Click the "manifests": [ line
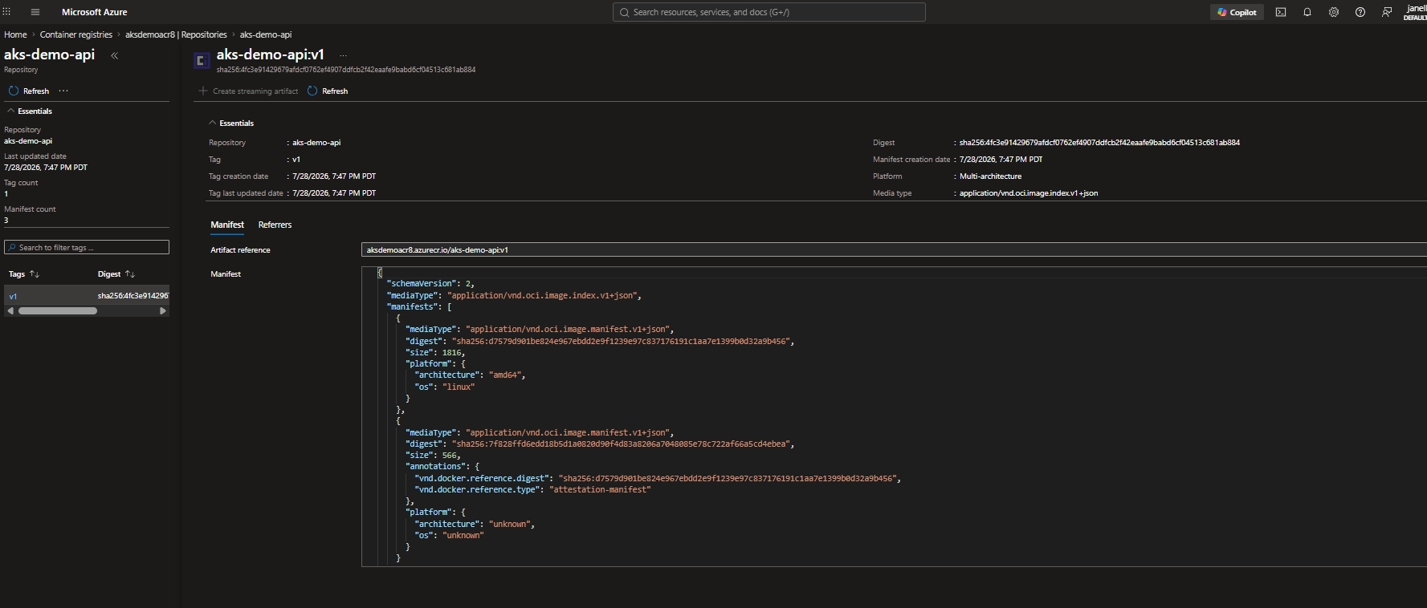1427x608 pixels. [419, 306]
